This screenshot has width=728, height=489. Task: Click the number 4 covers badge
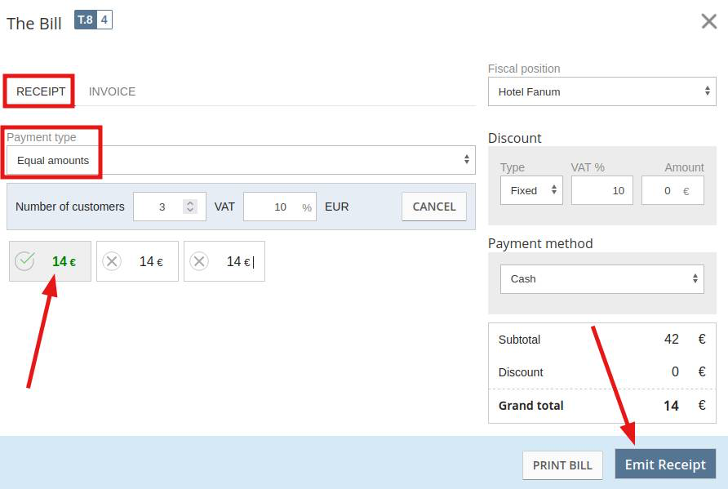pos(104,20)
